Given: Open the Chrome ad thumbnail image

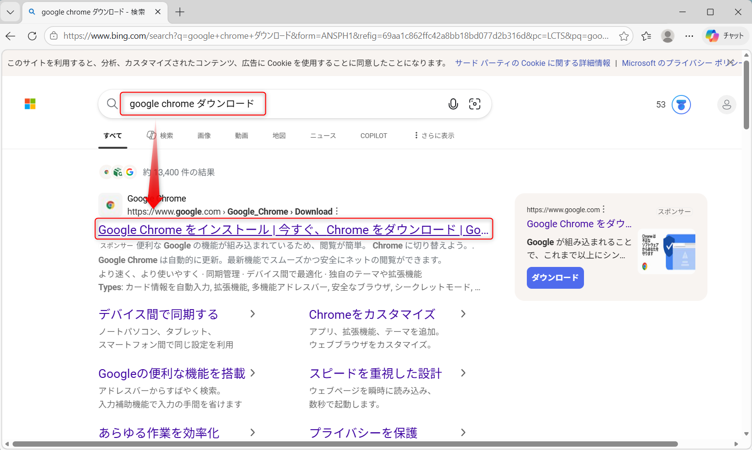Looking at the screenshot, I should pyautogui.click(x=667, y=251).
